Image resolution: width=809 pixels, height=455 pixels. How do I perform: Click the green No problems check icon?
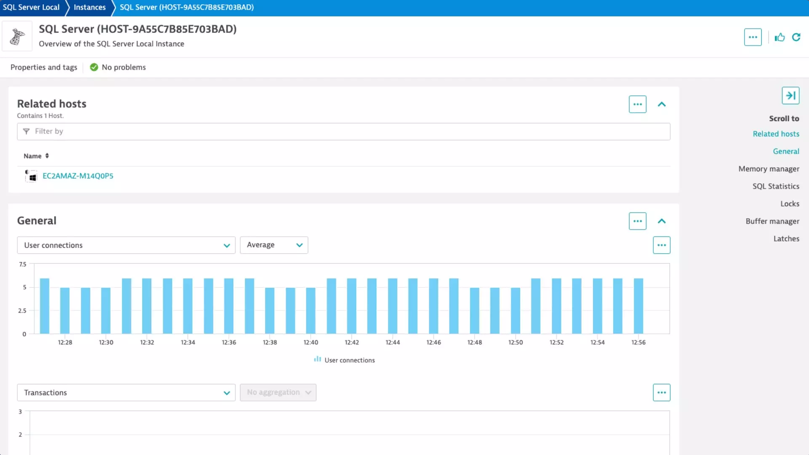pos(94,67)
